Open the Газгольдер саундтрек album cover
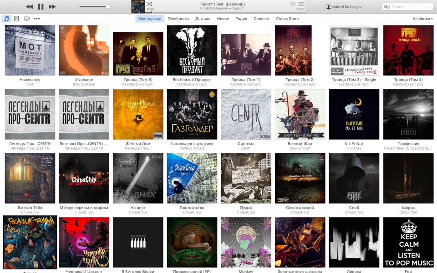The image size is (437, 273). pyautogui.click(x=192, y=114)
